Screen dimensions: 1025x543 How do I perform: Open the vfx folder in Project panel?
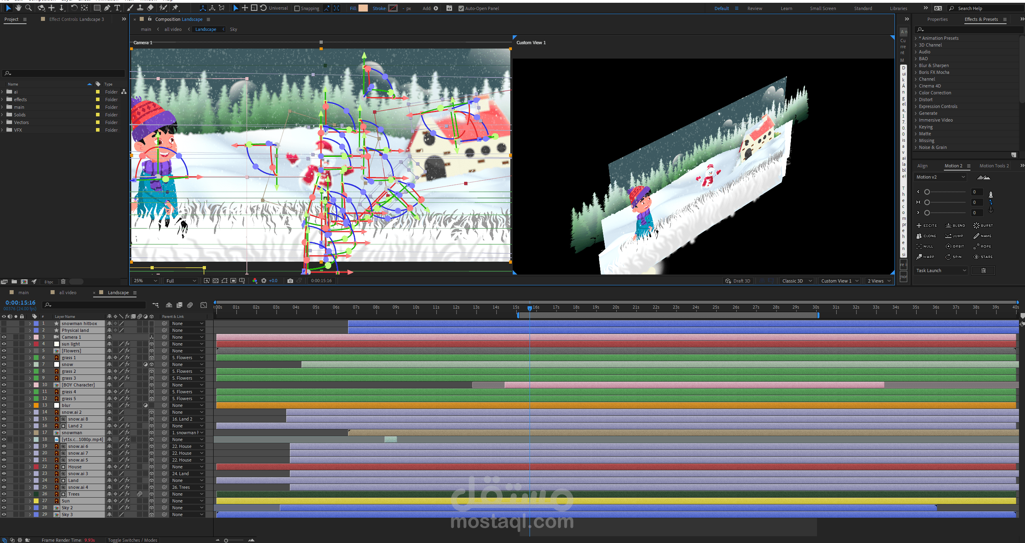[18, 130]
